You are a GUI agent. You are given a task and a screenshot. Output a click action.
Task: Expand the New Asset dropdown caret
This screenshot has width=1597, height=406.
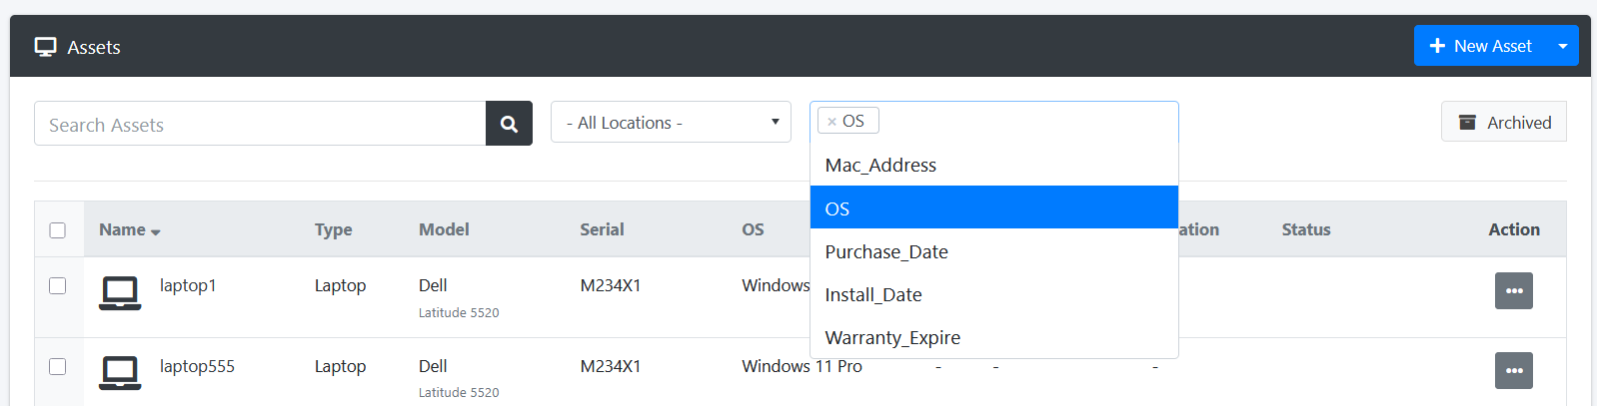(x=1562, y=46)
